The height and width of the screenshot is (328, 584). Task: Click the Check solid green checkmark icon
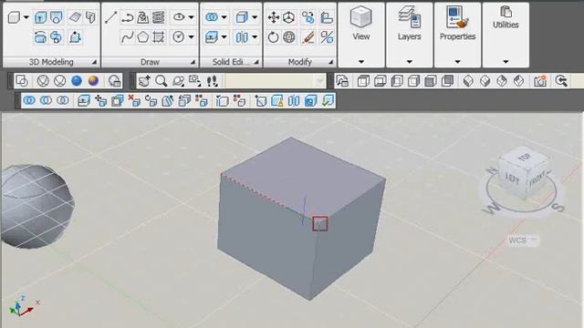pos(328,100)
